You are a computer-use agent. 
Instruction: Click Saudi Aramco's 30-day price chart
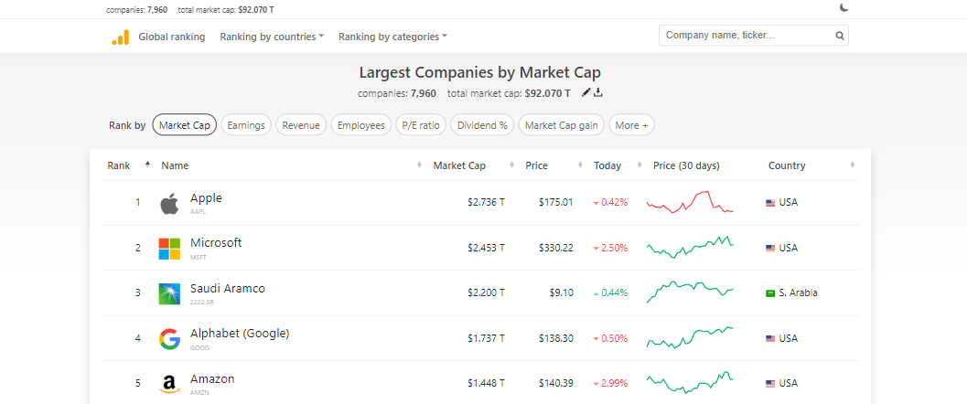690,292
